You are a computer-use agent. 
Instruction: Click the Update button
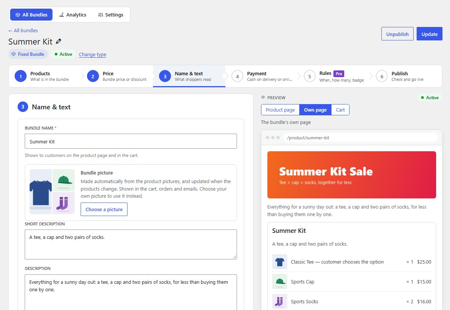(x=429, y=34)
